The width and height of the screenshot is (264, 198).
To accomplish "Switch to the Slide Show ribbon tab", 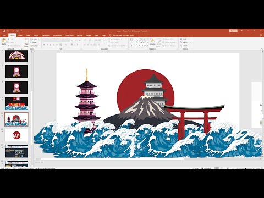I will (69, 35).
